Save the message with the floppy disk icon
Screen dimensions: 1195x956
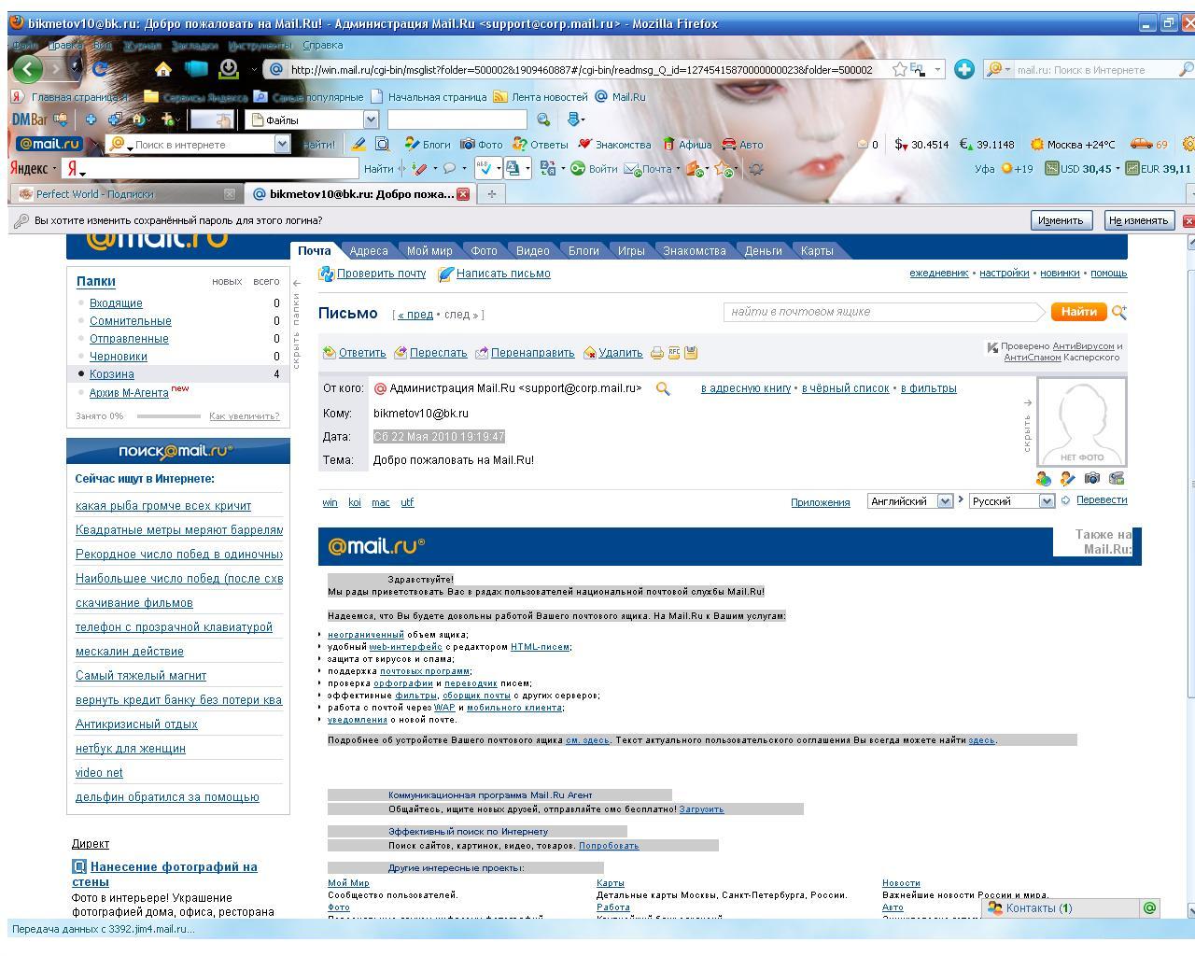click(x=691, y=353)
